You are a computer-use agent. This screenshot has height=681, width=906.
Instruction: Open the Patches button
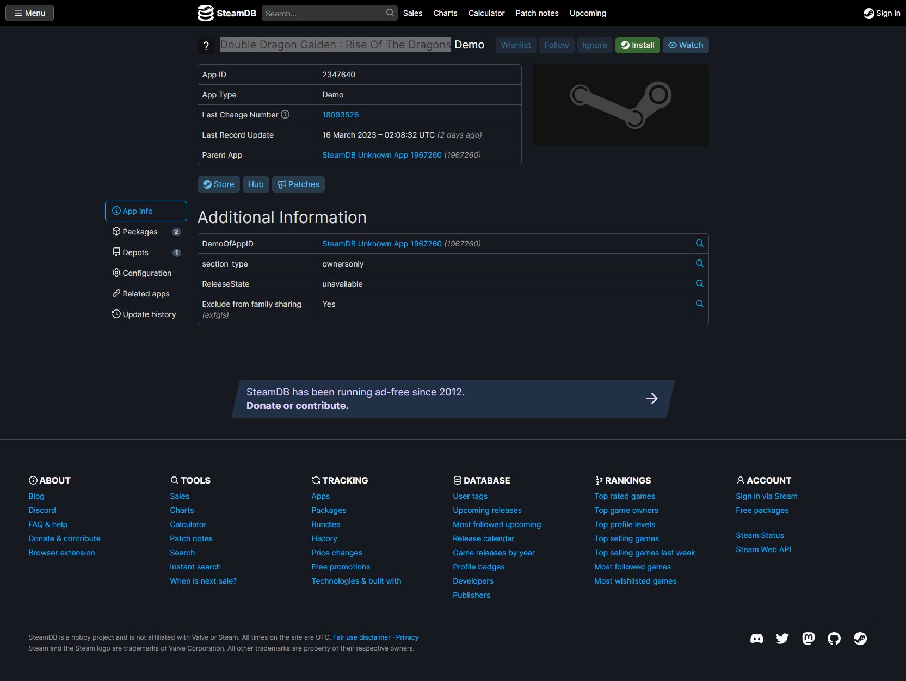click(x=299, y=184)
